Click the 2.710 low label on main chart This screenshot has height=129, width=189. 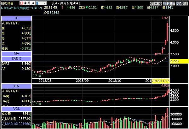pos(37,76)
